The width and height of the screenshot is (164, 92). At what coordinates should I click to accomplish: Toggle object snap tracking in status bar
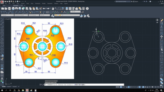(137, 87)
